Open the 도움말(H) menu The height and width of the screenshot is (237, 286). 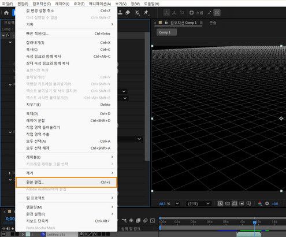coord(151,3)
